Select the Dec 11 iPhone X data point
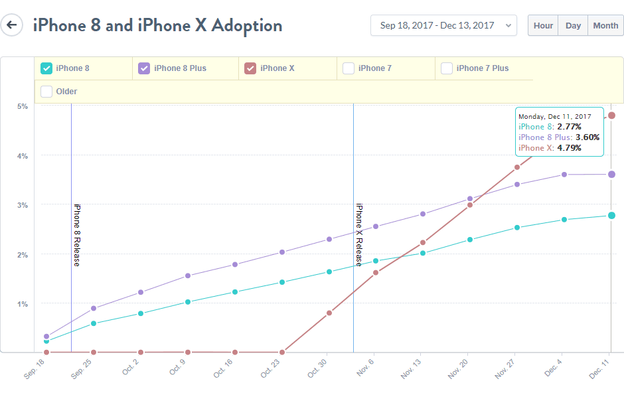 click(x=611, y=115)
